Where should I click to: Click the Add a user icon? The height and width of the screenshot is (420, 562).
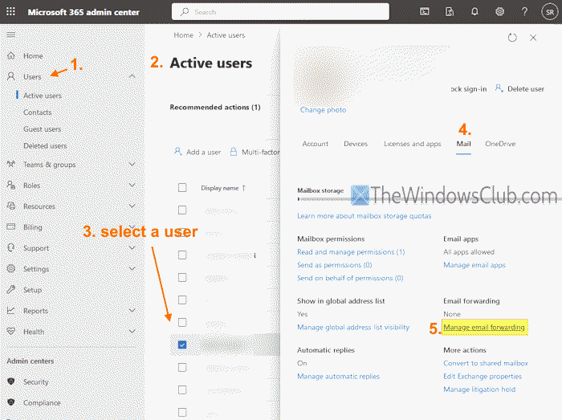click(177, 152)
